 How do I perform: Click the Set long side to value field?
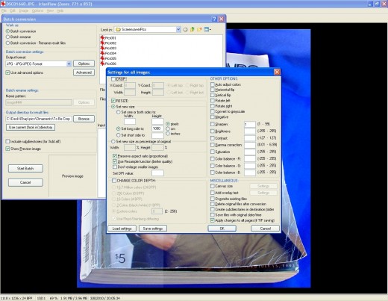tap(157, 128)
